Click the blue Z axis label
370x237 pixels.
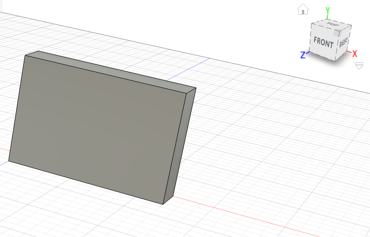click(x=303, y=55)
